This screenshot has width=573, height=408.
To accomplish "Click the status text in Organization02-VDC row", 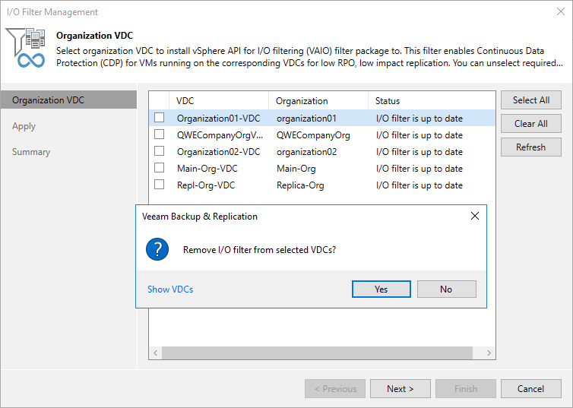I will click(419, 152).
